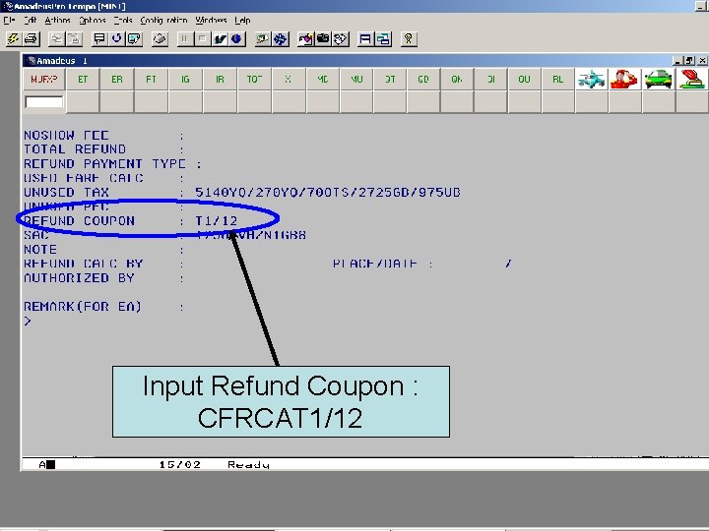The image size is (709, 531).
Task: Click the DT quick-key button
Action: [390, 79]
